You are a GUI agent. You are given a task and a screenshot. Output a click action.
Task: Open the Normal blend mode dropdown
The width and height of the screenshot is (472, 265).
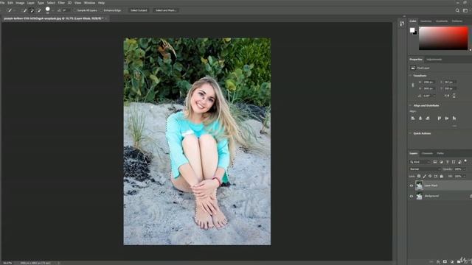[425, 169]
